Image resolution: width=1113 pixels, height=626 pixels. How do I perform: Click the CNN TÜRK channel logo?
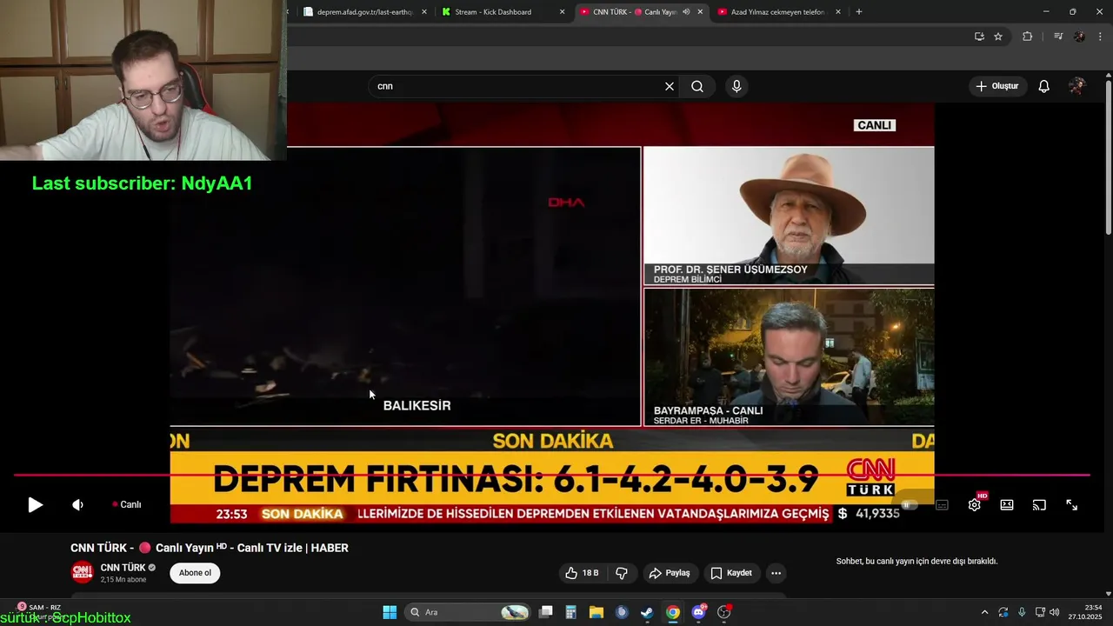coord(82,573)
